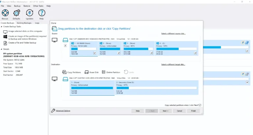Viewport: 253px width, 135px height.
Task: Click the Delete Partition icon
Action: [x=103, y=72]
